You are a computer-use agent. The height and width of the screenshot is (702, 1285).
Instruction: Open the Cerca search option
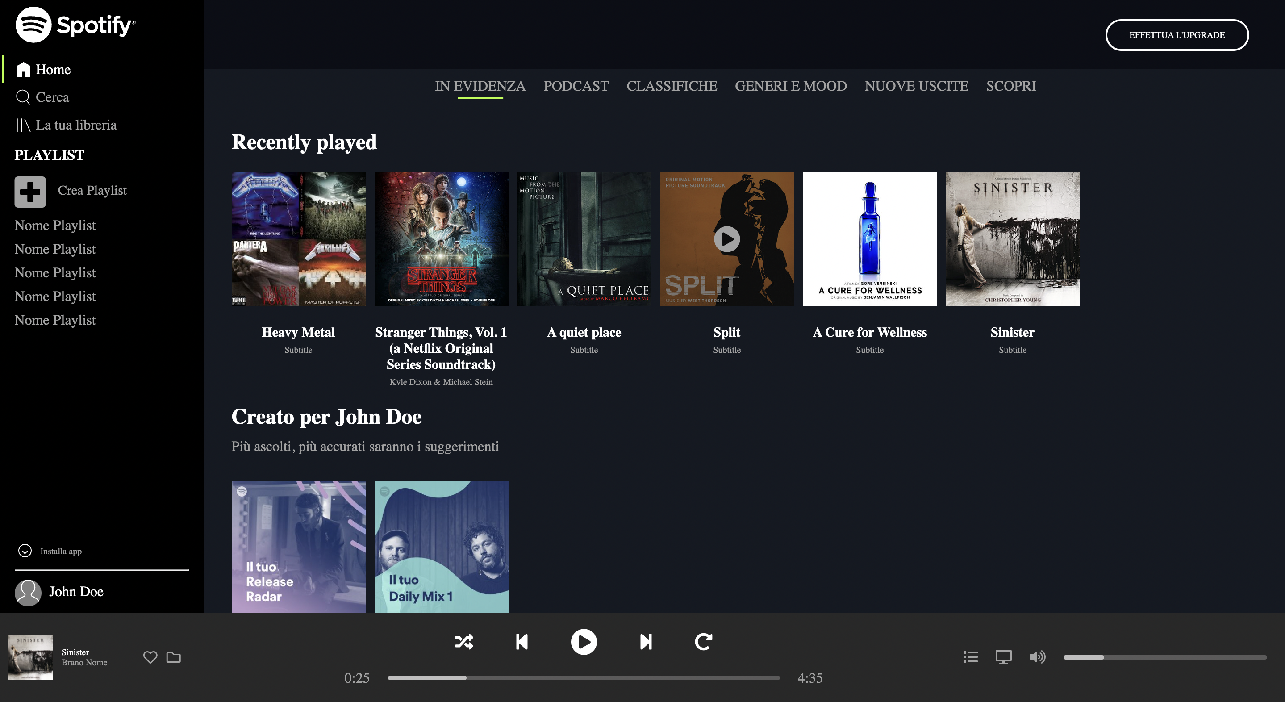(42, 97)
